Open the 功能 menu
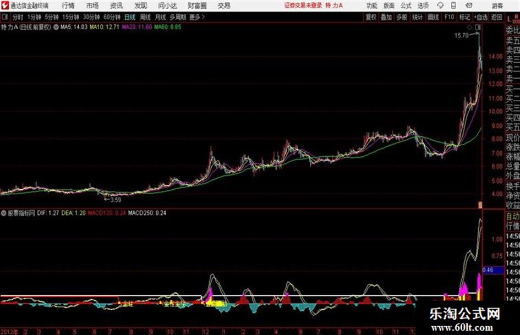The width and height of the screenshot is (520, 335). [372, 6]
